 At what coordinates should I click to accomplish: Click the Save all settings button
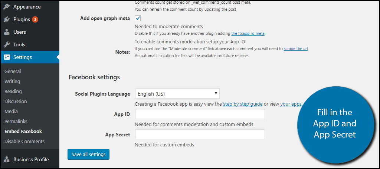[88, 155]
